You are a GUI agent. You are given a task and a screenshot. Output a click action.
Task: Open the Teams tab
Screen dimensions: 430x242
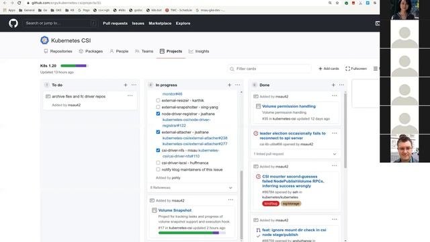(144, 51)
